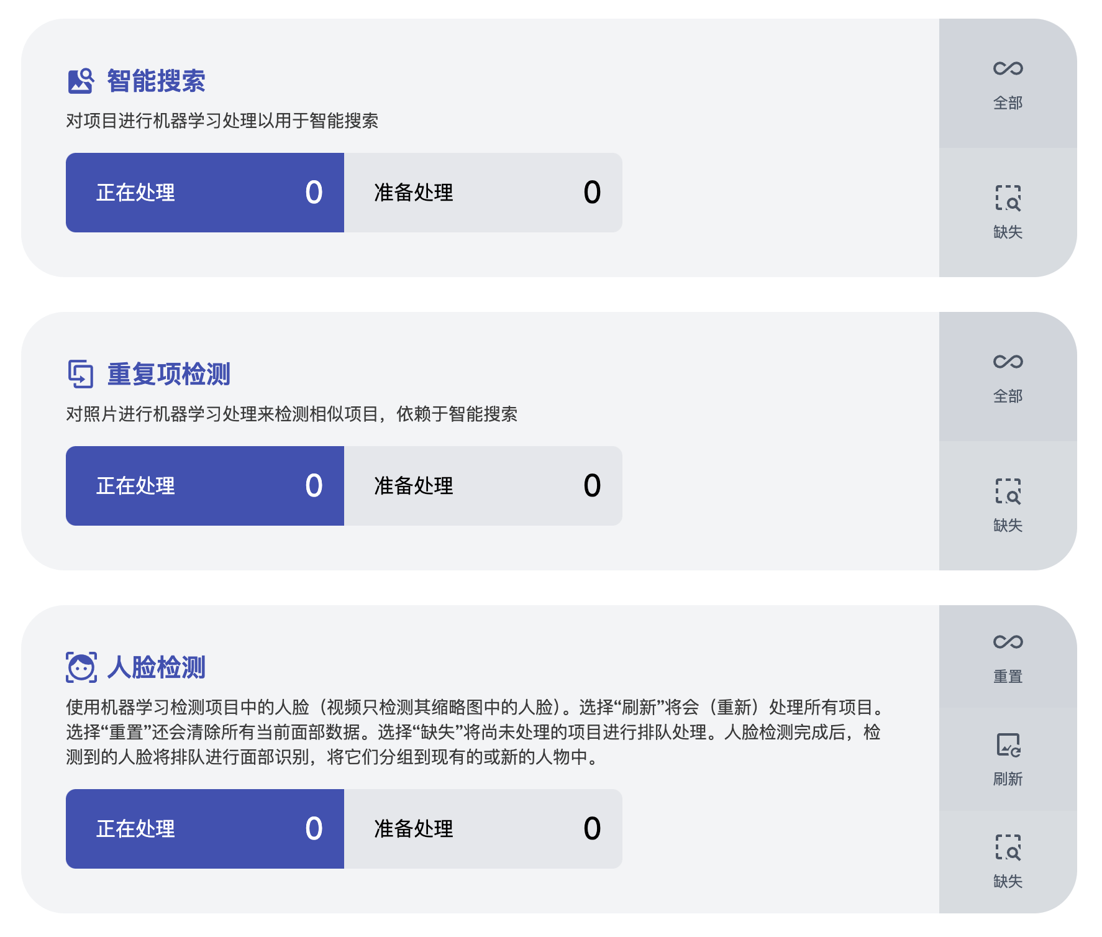The width and height of the screenshot is (1102, 937).
Task: Click the 智能搜索 section title
Action: tap(156, 81)
